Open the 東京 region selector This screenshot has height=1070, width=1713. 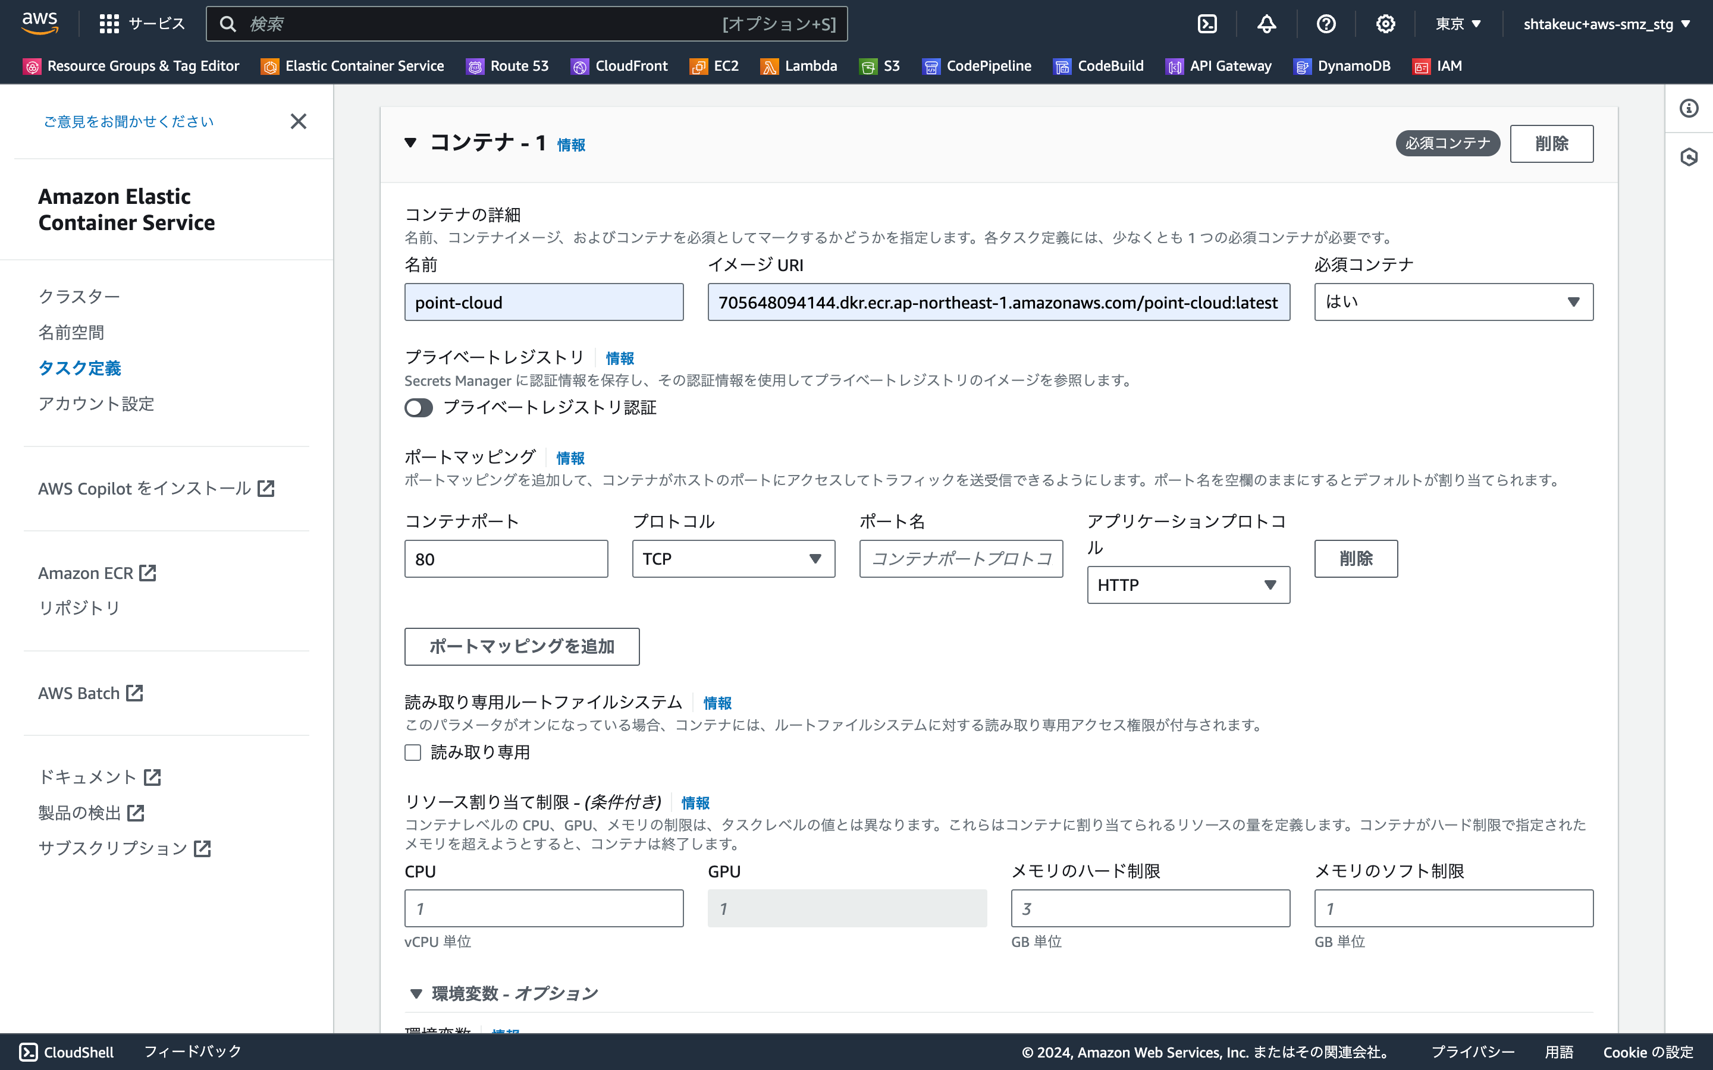point(1458,24)
